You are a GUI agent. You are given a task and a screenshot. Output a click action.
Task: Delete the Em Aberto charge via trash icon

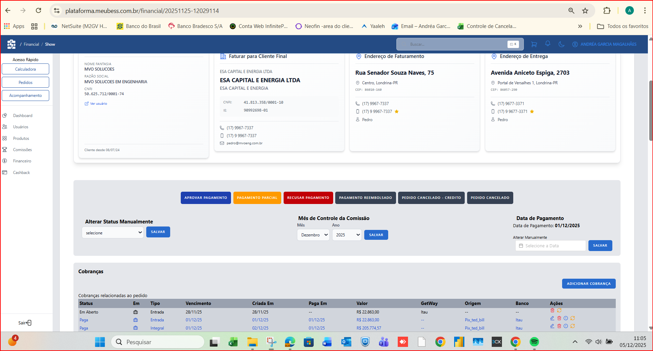[552, 310]
